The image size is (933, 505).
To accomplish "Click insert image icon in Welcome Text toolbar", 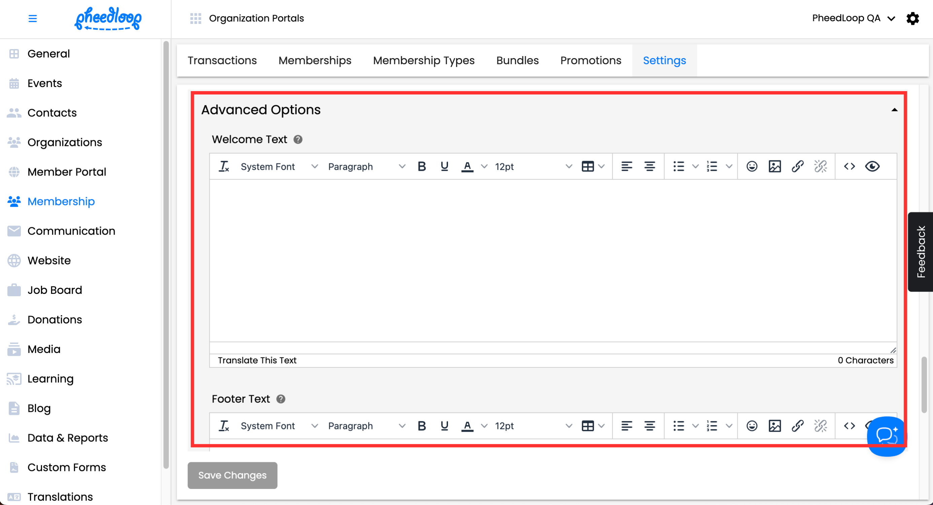I will [774, 166].
